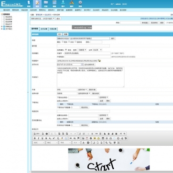Open the editor Font dropdown
This screenshot has width=173, height=173.
click(65, 143)
